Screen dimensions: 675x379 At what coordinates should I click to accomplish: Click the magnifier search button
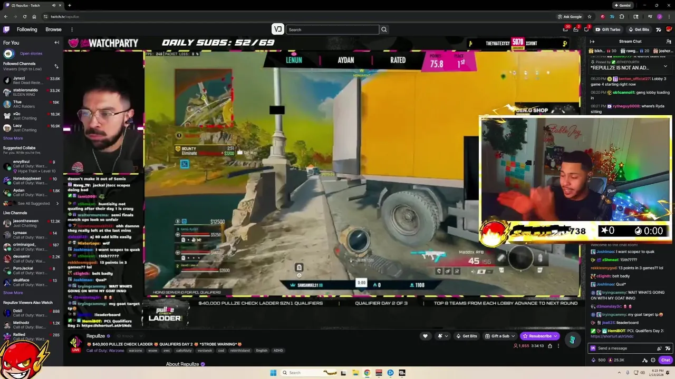(384, 29)
